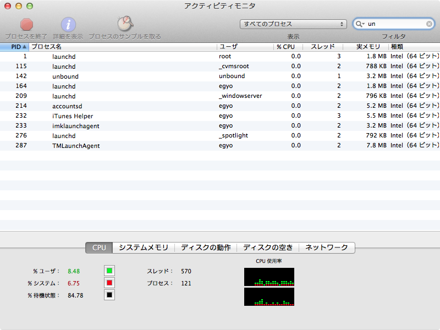This screenshot has height=330, width=440.
Task: Click the Sample Process magnifier icon
Action: (125, 24)
